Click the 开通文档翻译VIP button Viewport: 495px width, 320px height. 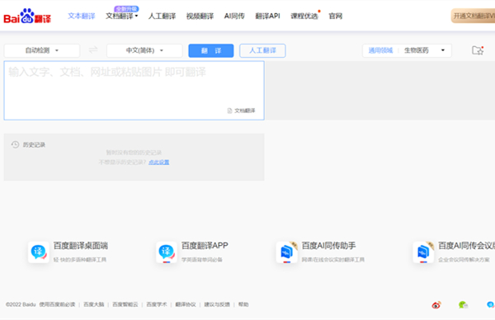click(x=473, y=16)
